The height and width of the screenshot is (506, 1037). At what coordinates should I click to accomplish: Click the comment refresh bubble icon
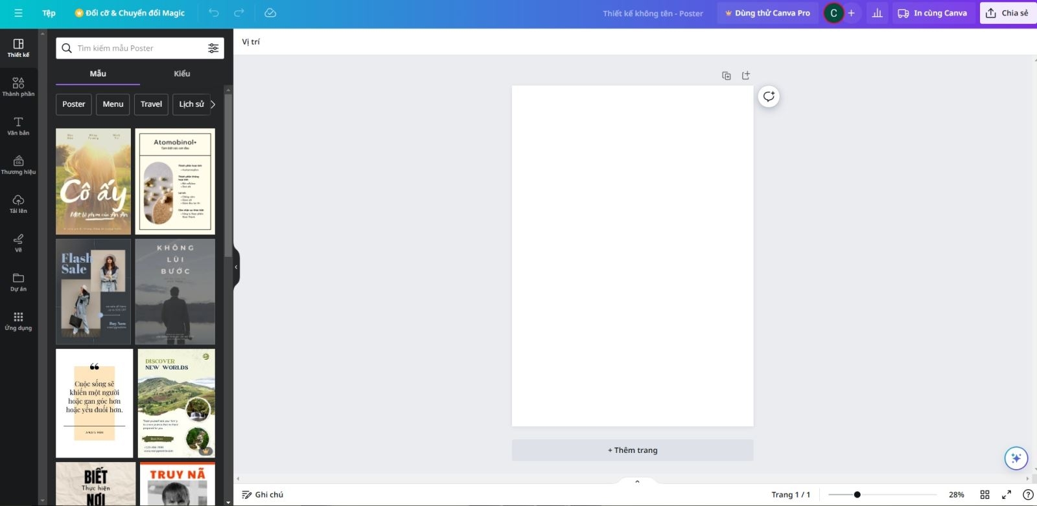click(769, 96)
